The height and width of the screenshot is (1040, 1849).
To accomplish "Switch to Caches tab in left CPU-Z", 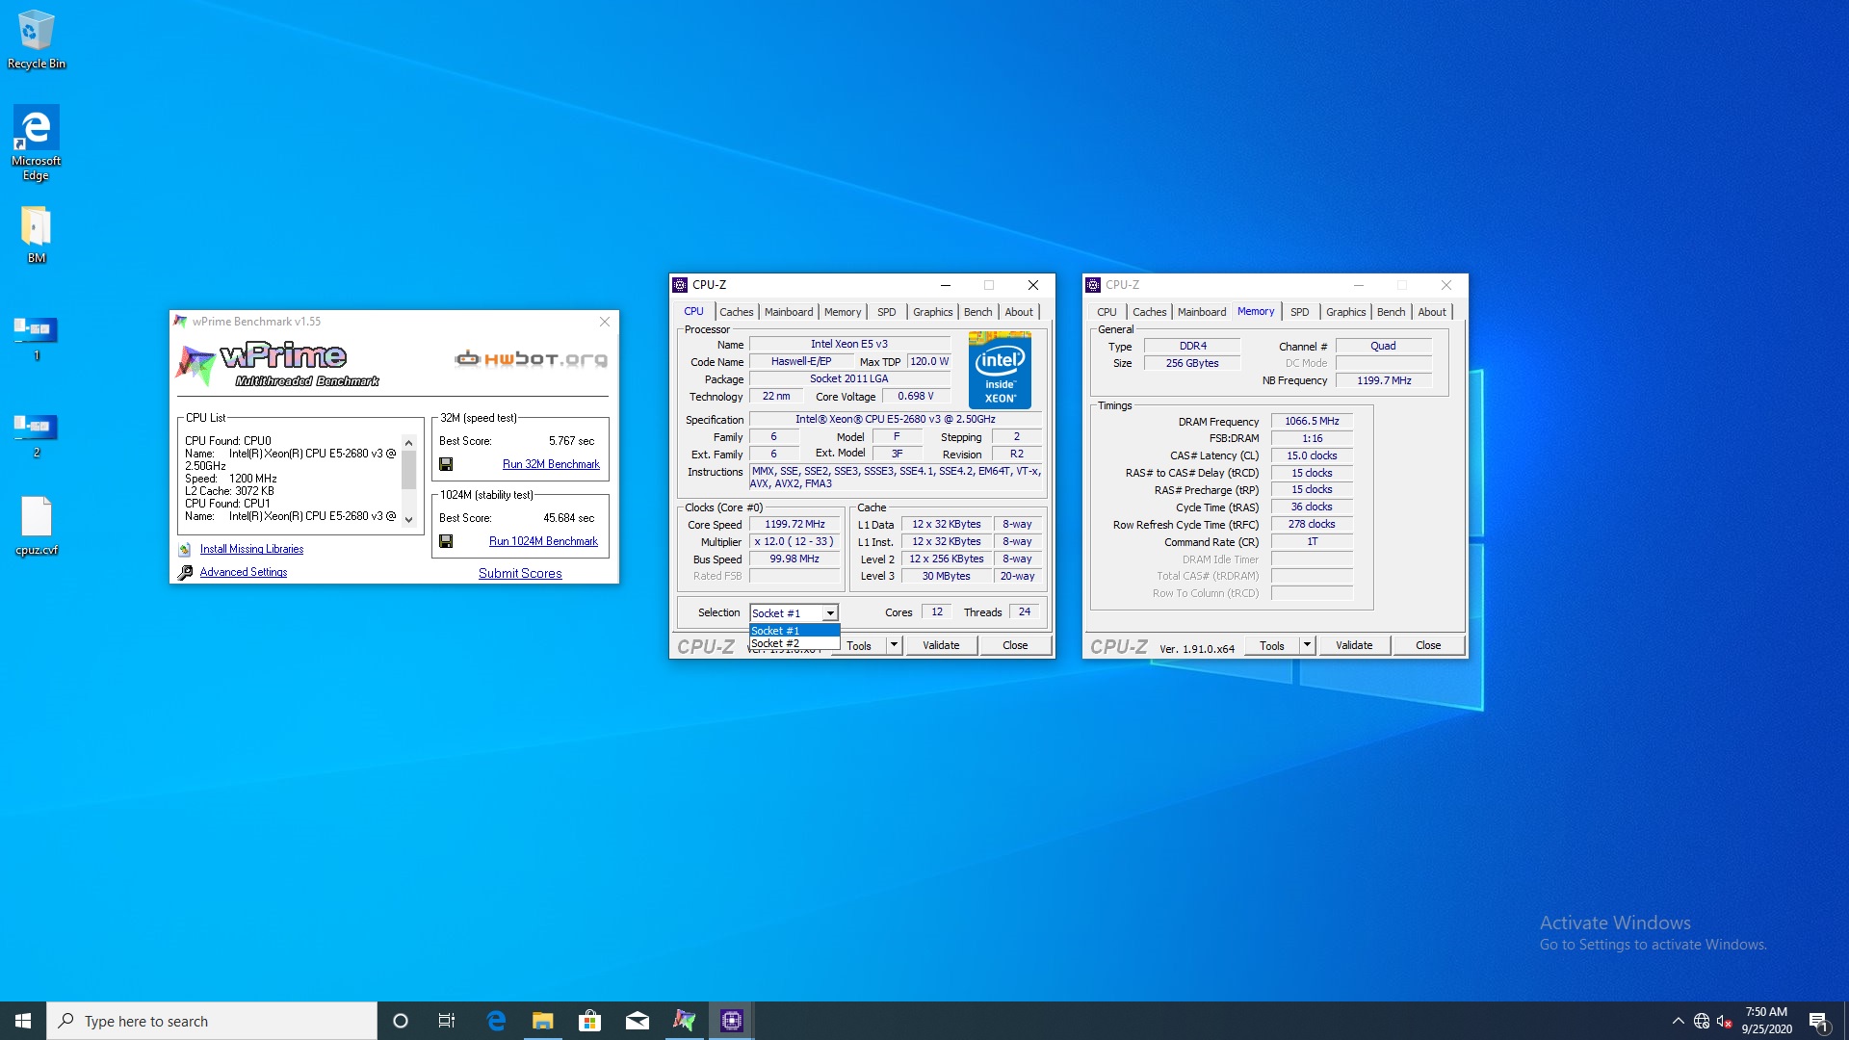I will tap(737, 312).
